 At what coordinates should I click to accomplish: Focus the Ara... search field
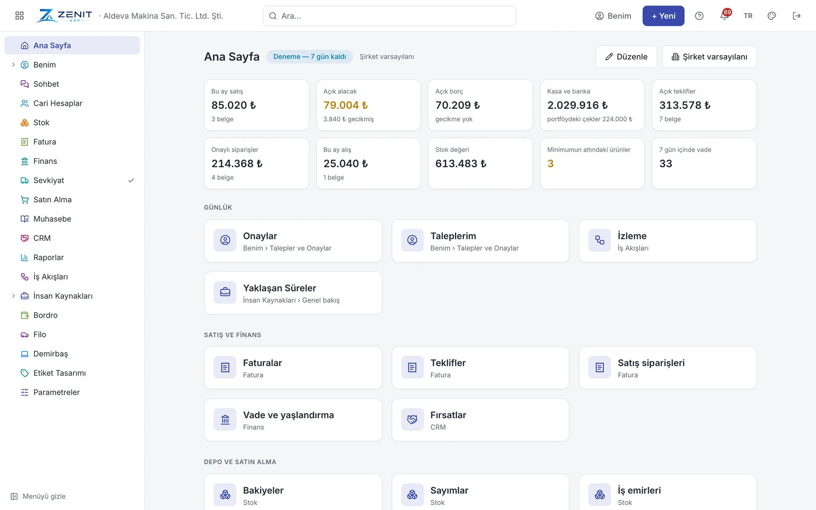pos(390,16)
